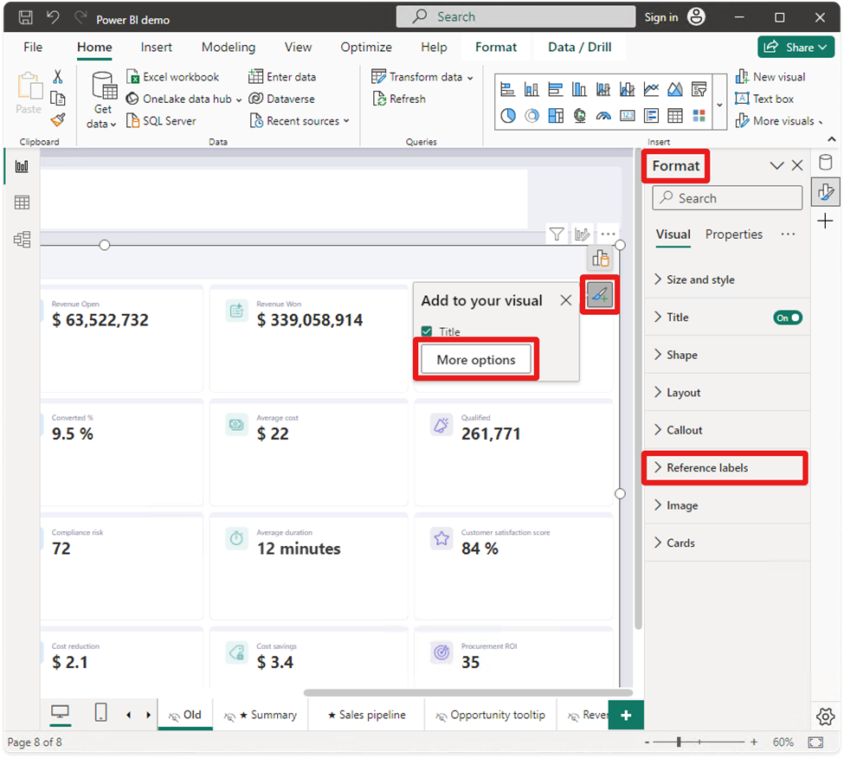Viewport: 844px width, 758px height.
Task: Expand the Size and style section
Action: (726, 279)
